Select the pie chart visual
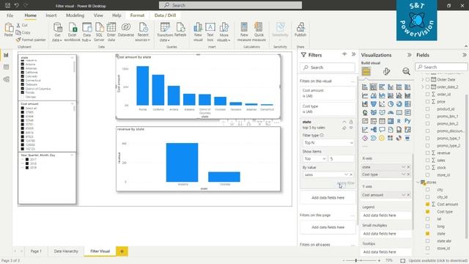Screen dimensions: 469x264 click(x=391, y=104)
